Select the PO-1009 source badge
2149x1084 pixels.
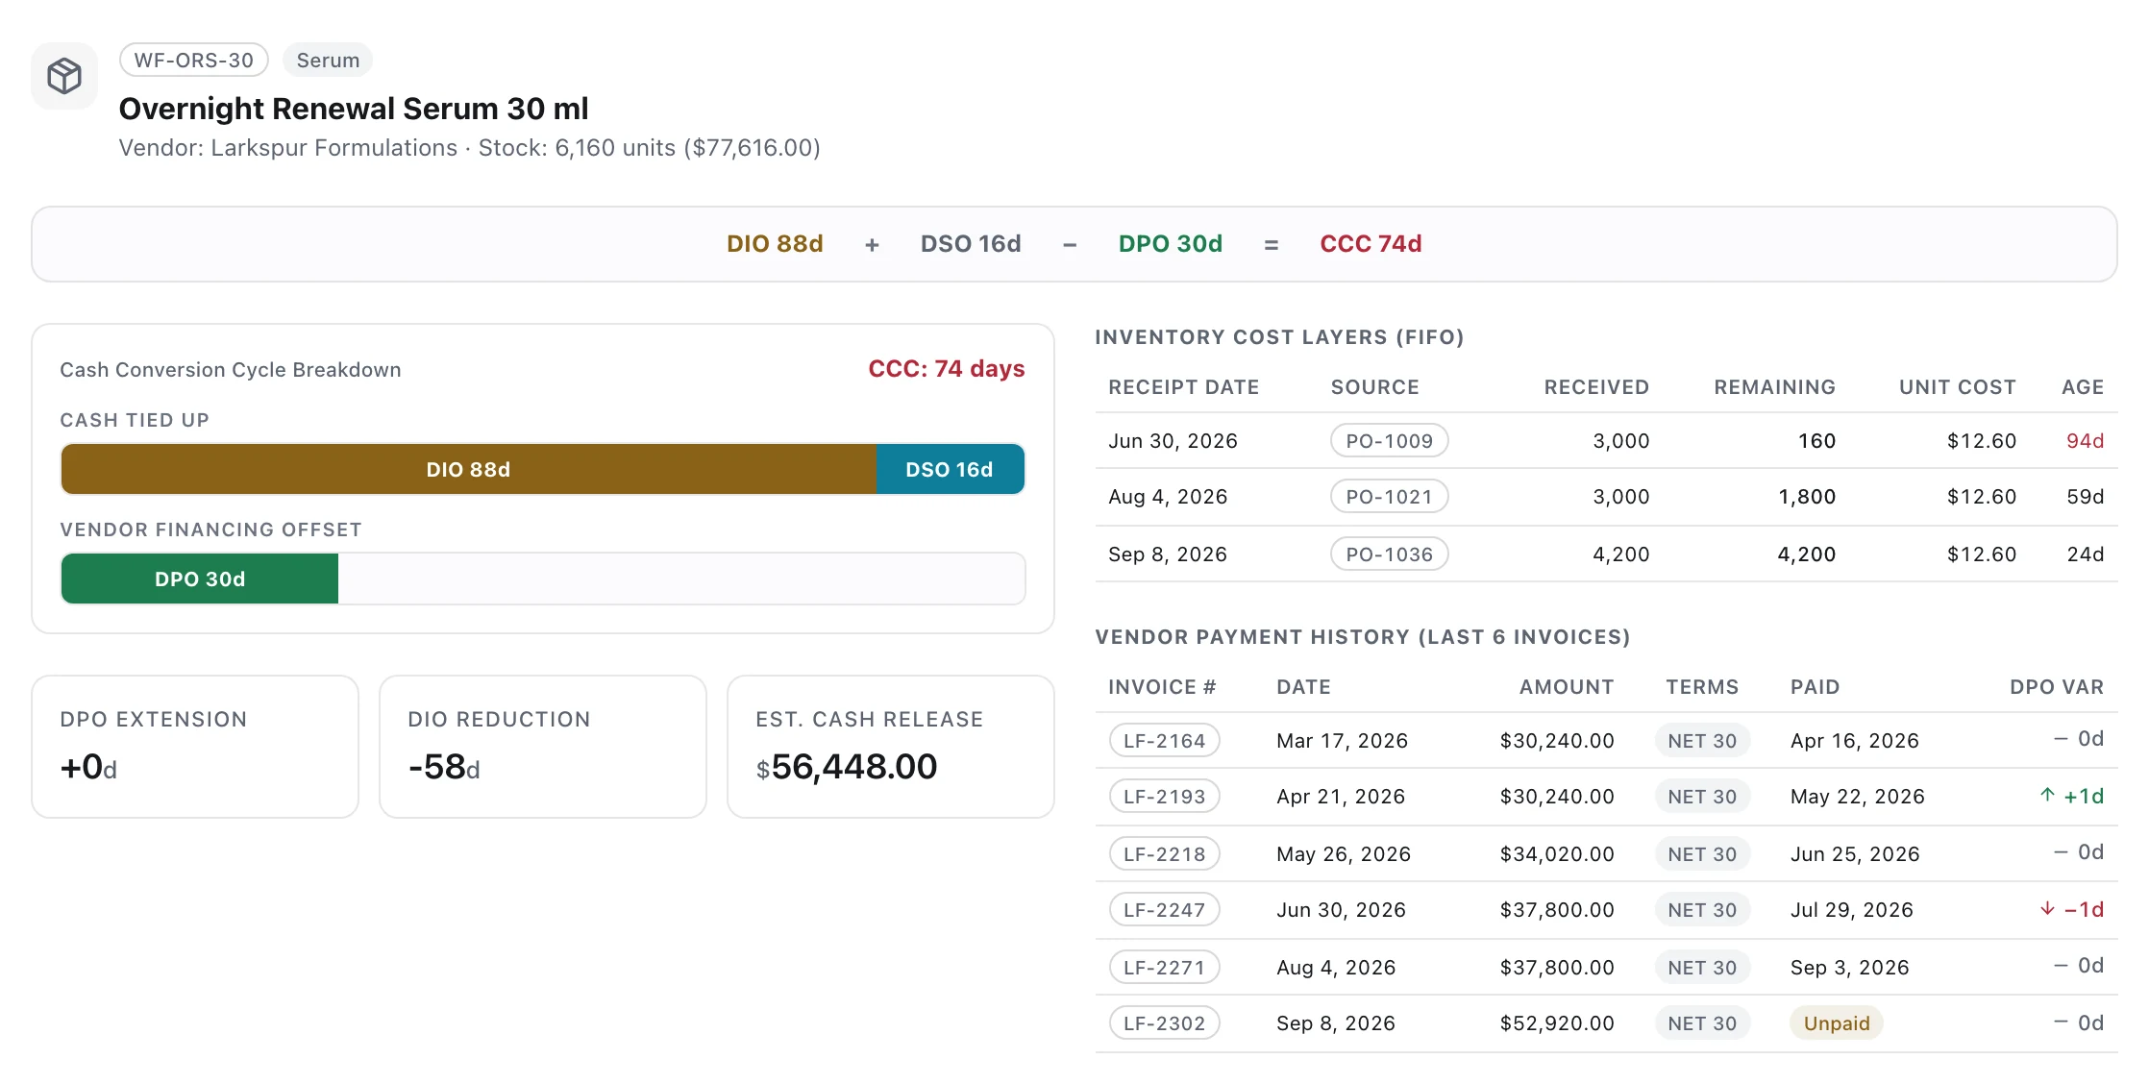point(1389,441)
